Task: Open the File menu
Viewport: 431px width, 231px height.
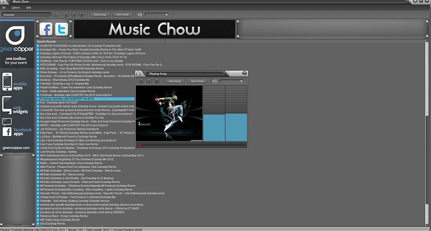Action: pos(4,8)
